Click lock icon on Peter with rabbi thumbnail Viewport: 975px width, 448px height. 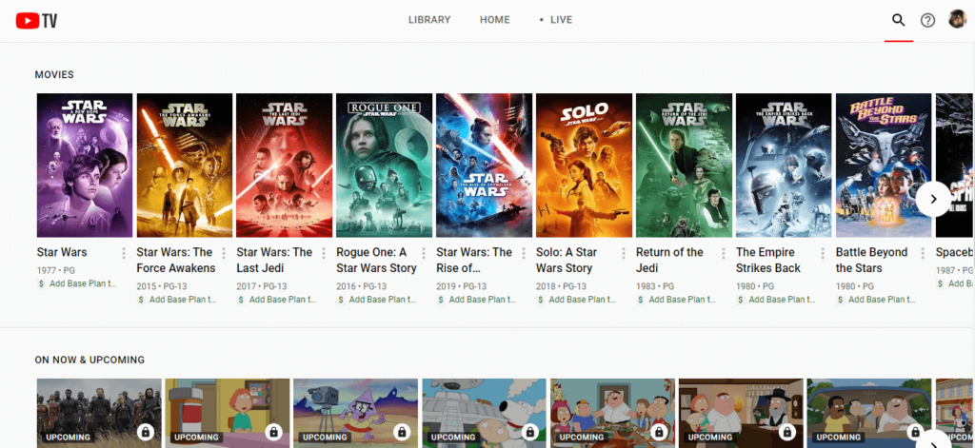pyautogui.click(x=786, y=431)
